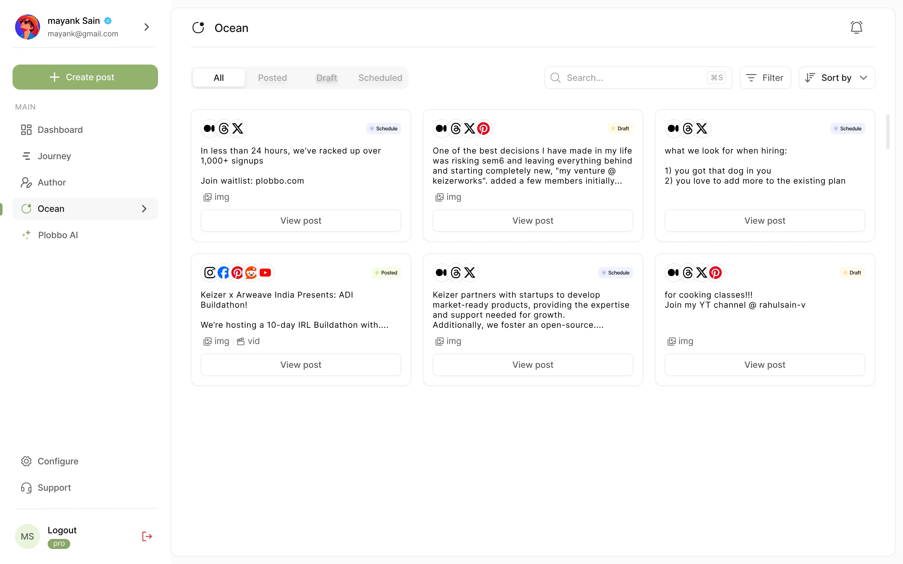Image resolution: width=903 pixels, height=564 pixels.
Task: Open Dashboard in the sidebar
Action: [x=85, y=130]
